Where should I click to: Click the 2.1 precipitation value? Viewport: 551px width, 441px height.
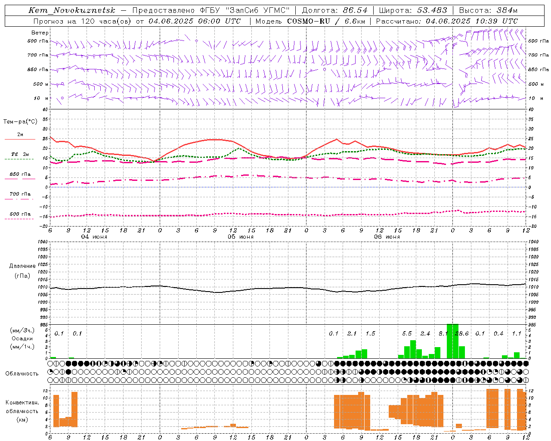tap(352, 333)
